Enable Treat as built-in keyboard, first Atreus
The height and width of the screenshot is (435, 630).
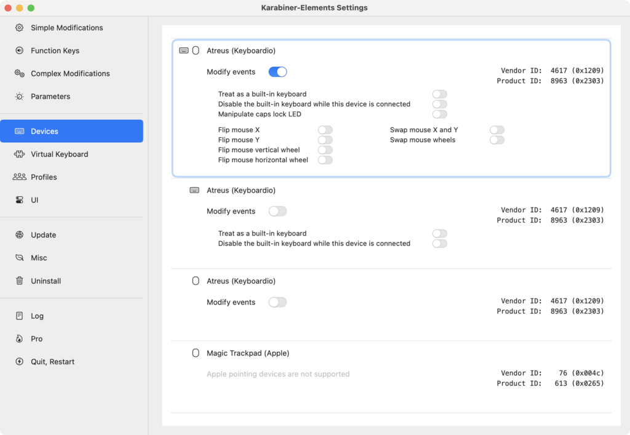pyautogui.click(x=440, y=94)
